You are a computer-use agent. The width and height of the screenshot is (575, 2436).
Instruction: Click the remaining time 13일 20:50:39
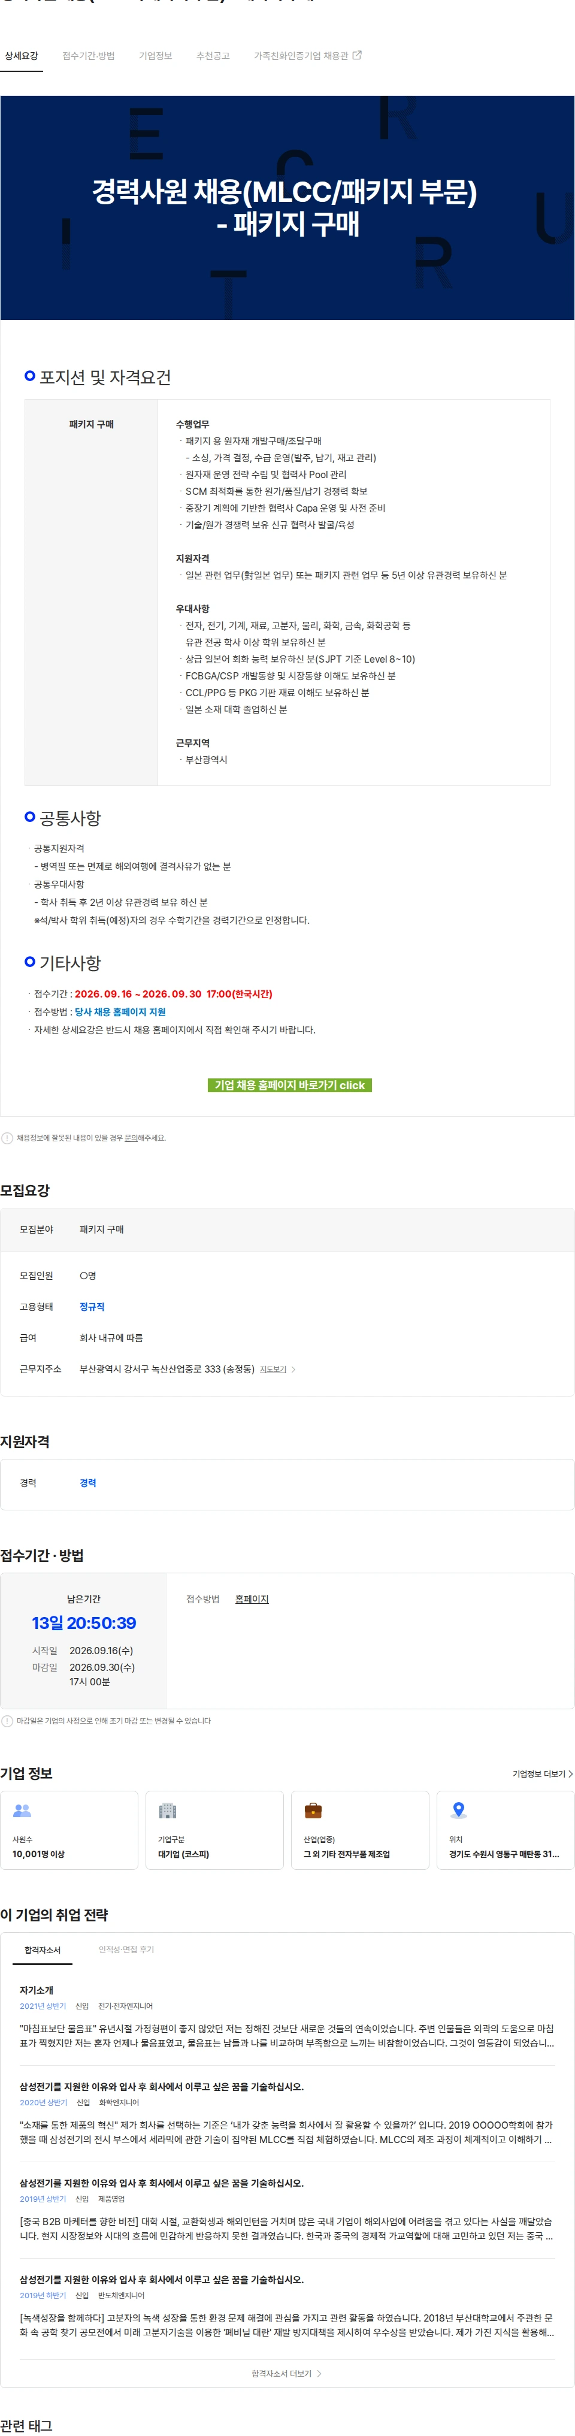84,1623
